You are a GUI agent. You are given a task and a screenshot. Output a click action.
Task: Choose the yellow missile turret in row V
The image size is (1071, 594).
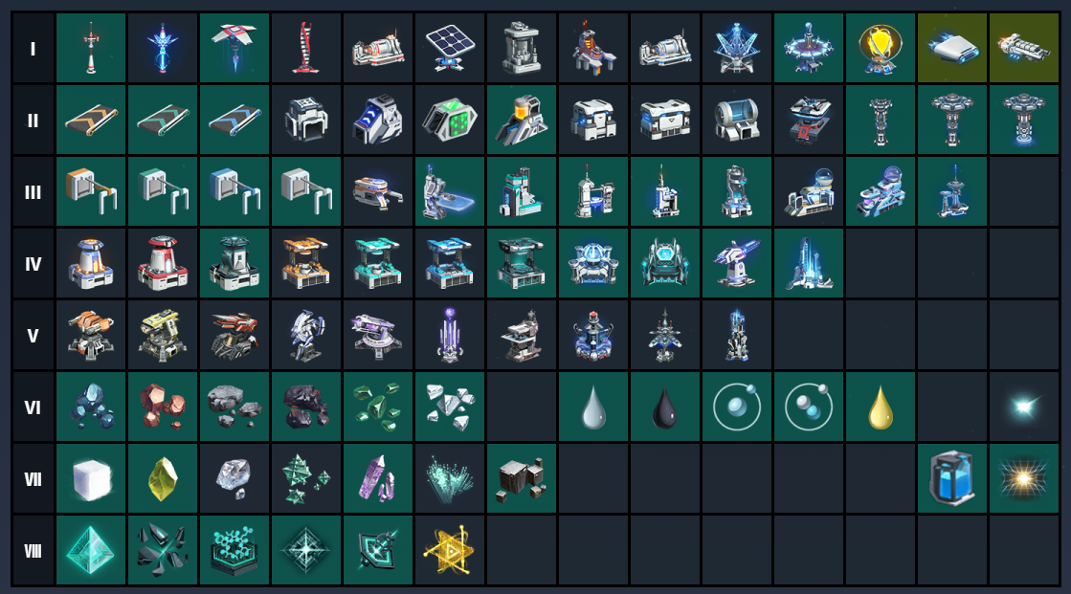[163, 335]
